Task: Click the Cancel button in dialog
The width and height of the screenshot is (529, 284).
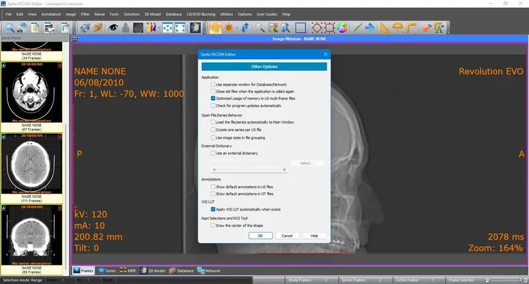Action: point(287,236)
